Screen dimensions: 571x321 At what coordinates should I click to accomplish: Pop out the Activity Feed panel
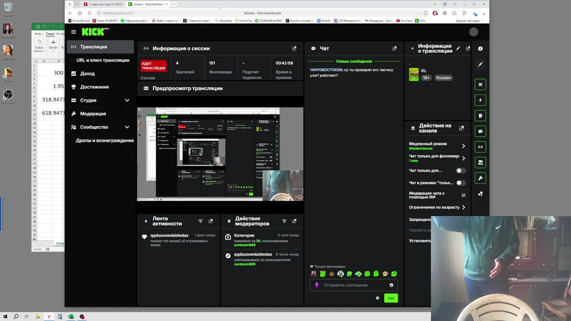click(211, 221)
